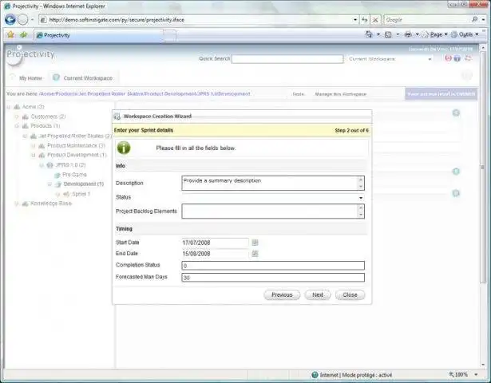
Task: Select Development (1) in the tree
Action: tap(84, 184)
